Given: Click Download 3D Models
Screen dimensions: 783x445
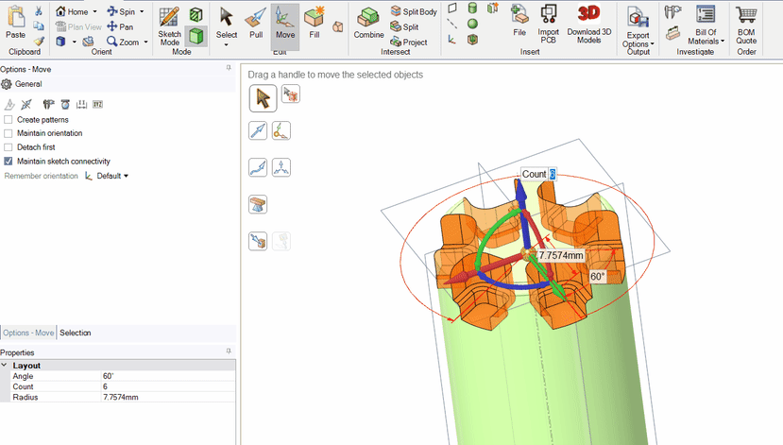Looking at the screenshot, I should (x=588, y=24).
